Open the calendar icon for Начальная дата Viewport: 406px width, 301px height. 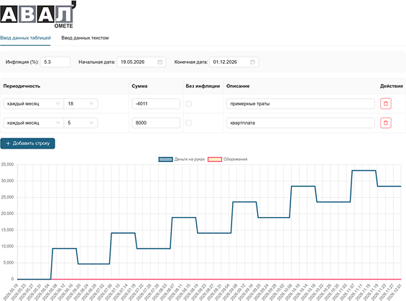(x=160, y=62)
